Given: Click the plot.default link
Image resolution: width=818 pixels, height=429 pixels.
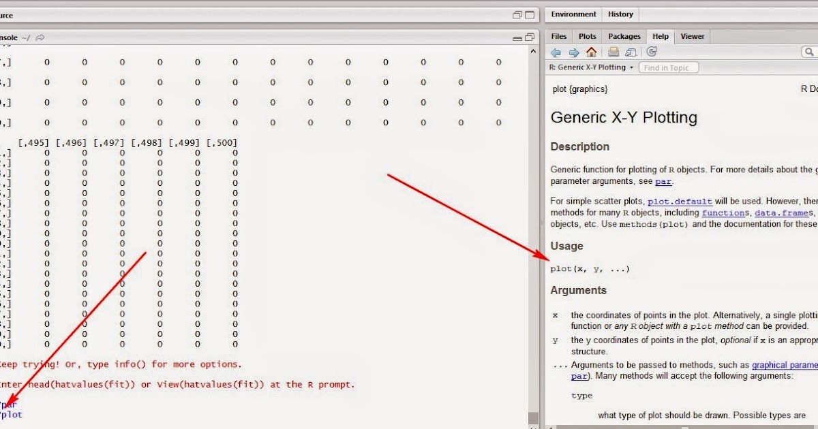Looking at the screenshot, I should [x=680, y=201].
